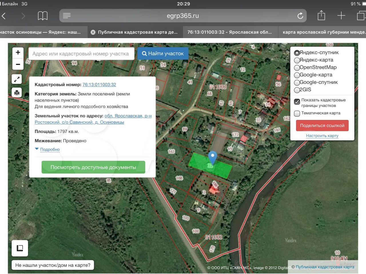Click the Поделиться ссылкой button
Image resolution: width=366 pixels, height=274 pixels.
322,126
